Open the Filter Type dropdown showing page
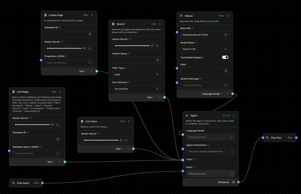The width and height of the screenshot is (301, 194). pyautogui.click(x=137, y=75)
